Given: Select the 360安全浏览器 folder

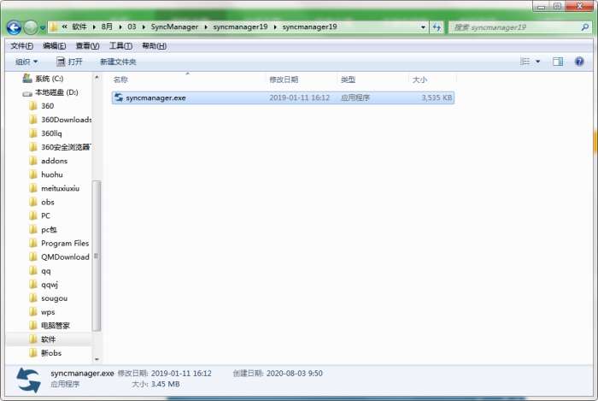Looking at the screenshot, I should tap(66, 147).
